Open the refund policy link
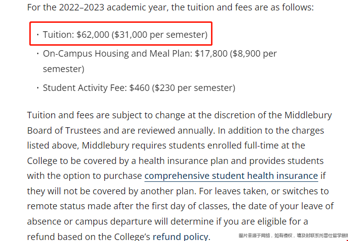 [181, 237]
